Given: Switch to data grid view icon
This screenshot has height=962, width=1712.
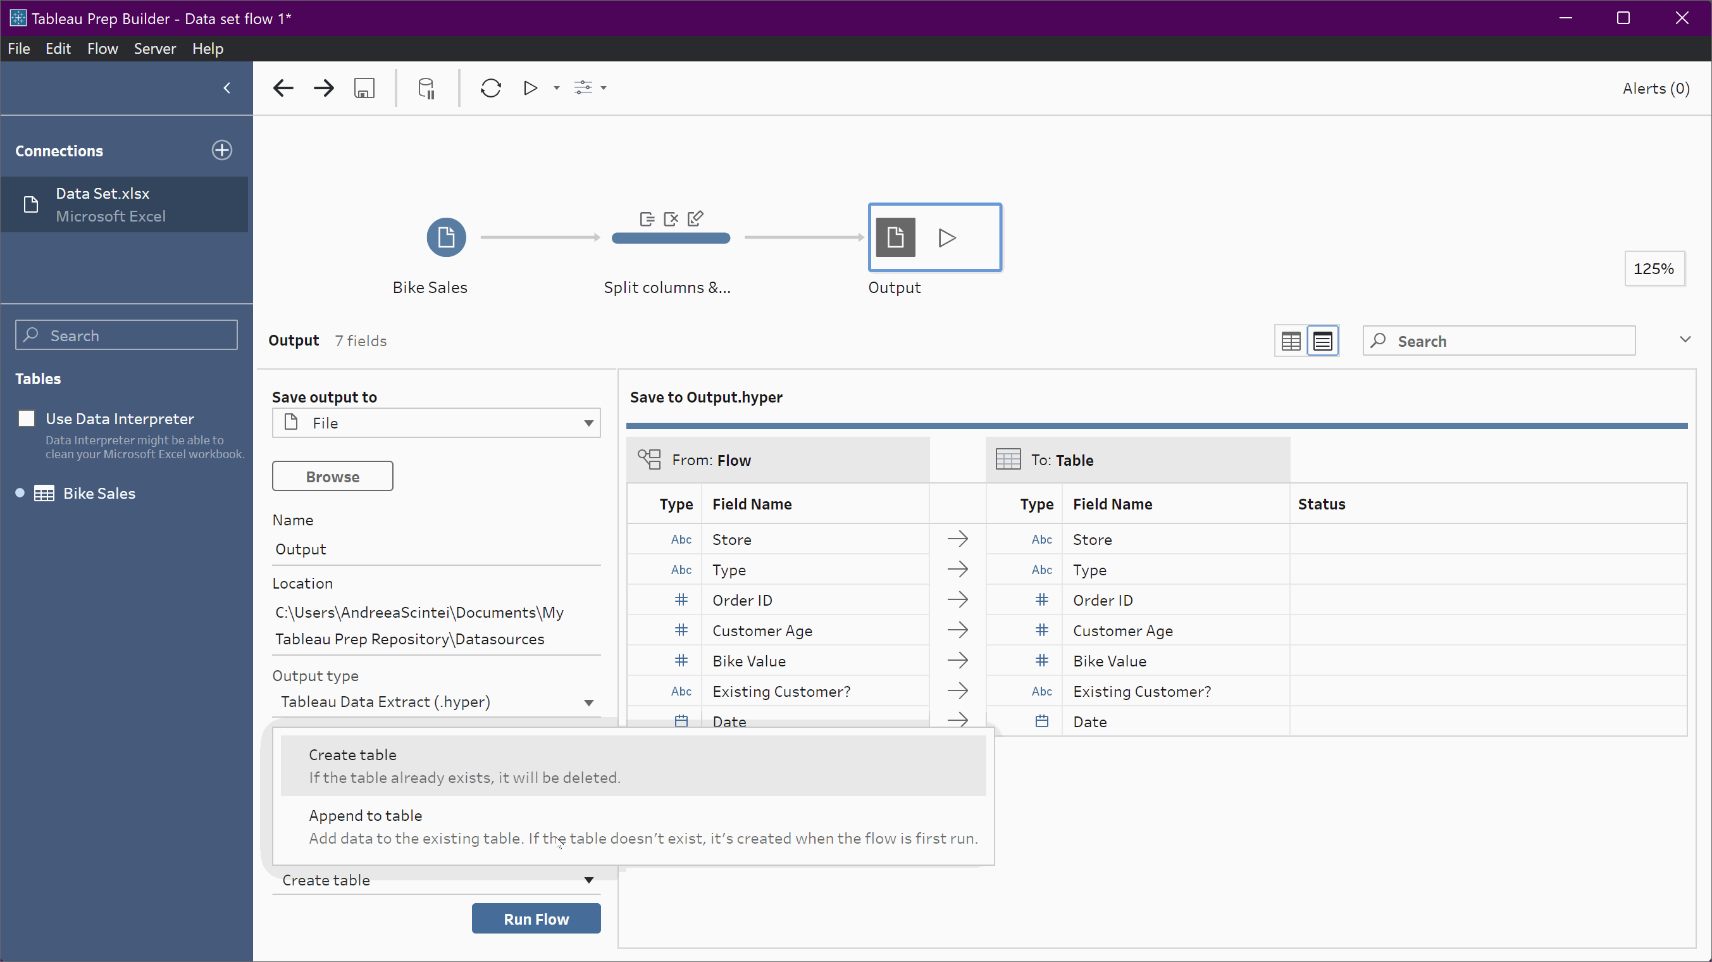Looking at the screenshot, I should (x=1291, y=341).
